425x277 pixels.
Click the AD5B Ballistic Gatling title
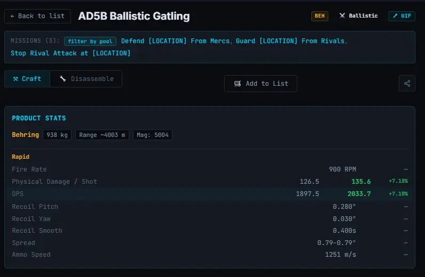click(x=134, y=16)
